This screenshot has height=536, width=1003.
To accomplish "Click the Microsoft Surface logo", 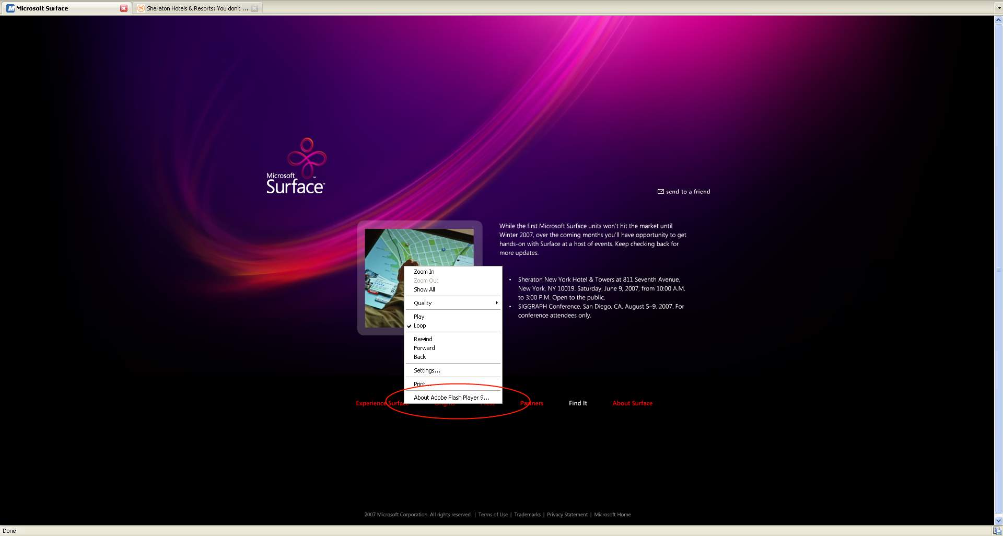I will [x=296, y=166].
